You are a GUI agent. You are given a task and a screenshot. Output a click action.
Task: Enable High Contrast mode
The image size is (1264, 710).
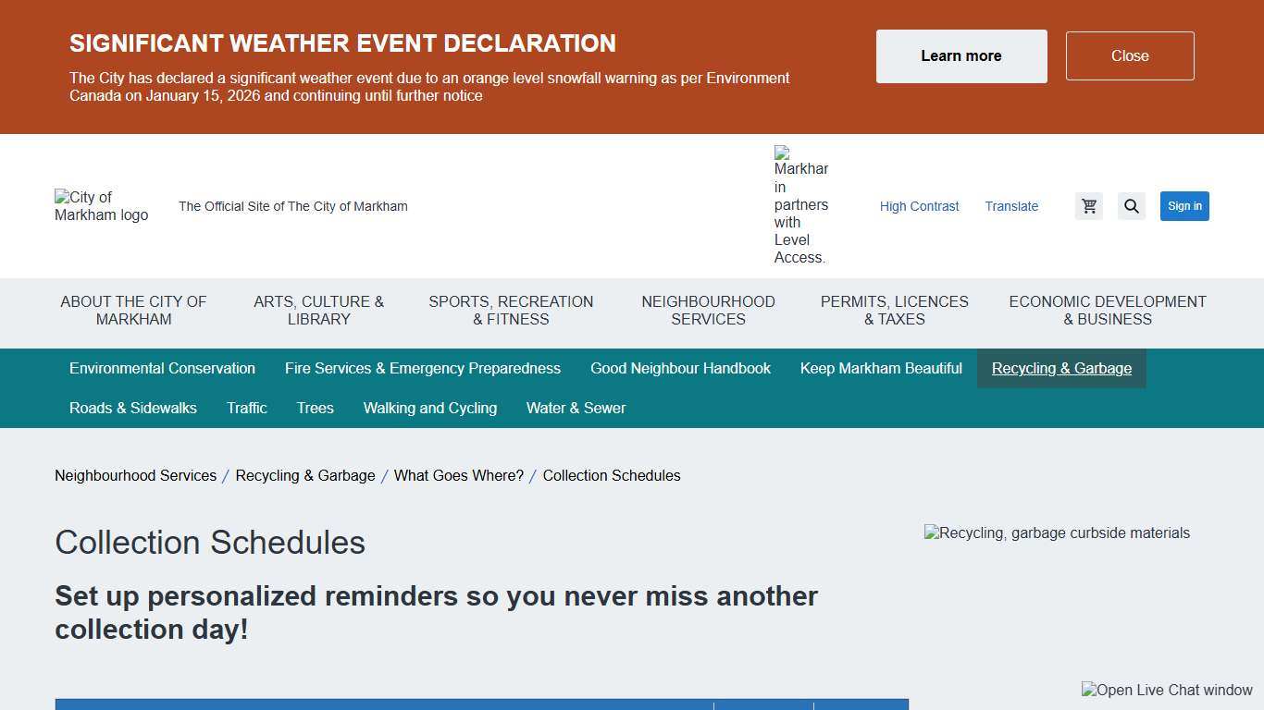coord(919,206)
